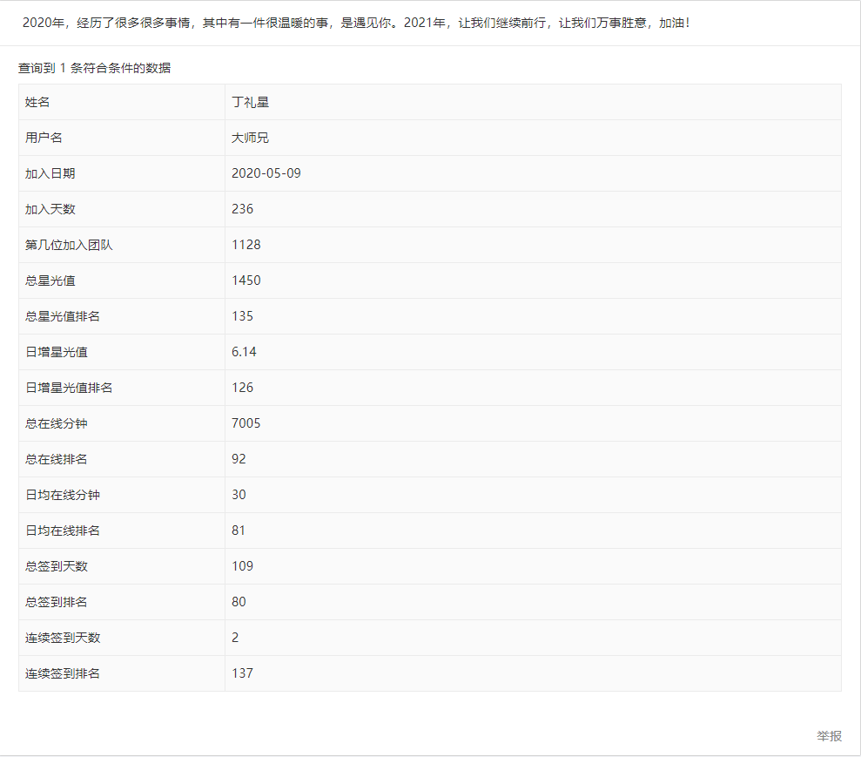Click the 第几位加入团队 label
861x757 pixels.
pyautogui.click(x=69, y=245)
